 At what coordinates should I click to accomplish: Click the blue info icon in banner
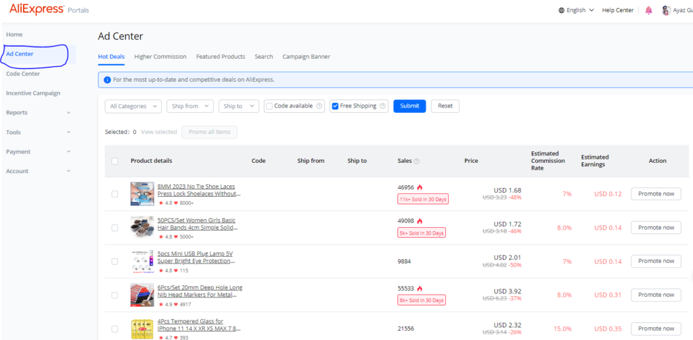[107, 80]
